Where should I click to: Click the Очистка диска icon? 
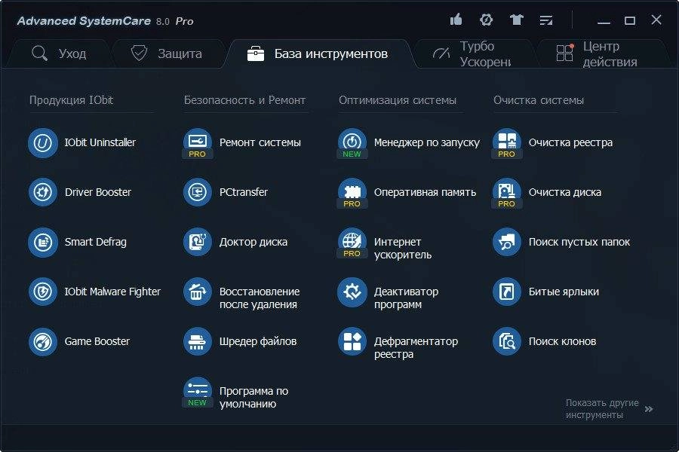[x=507, y=192]
